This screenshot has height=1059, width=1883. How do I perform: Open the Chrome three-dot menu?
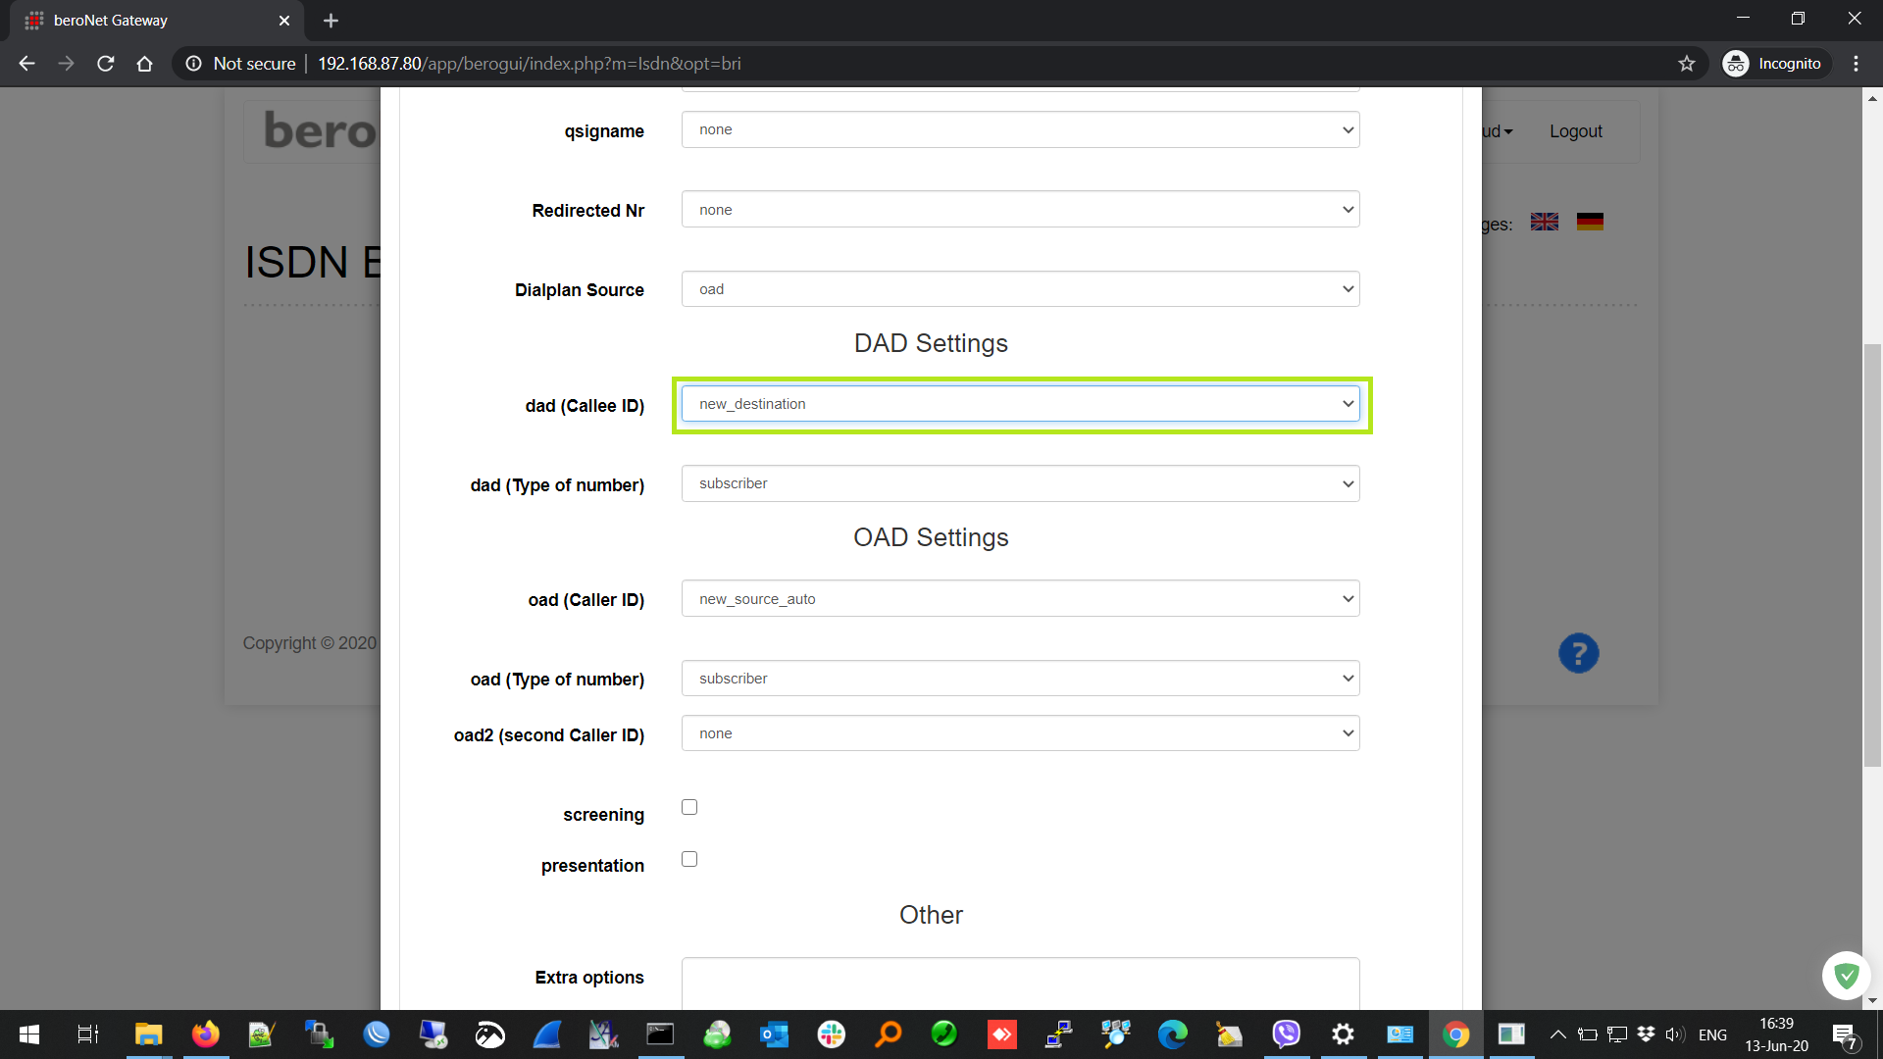point(1856,64)
